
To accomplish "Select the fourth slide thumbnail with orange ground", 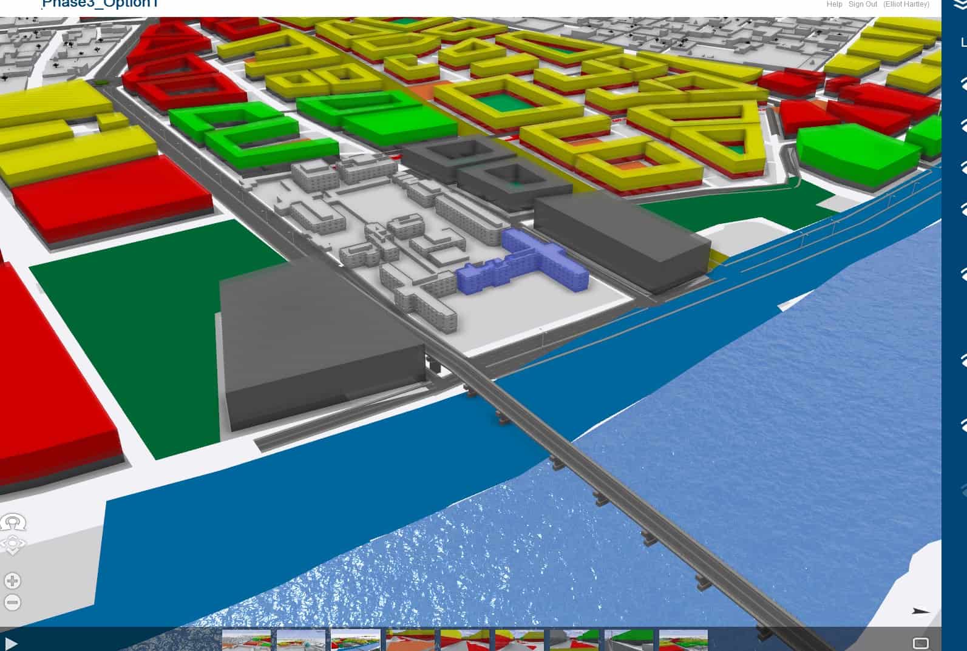I will tap(410, 641).
